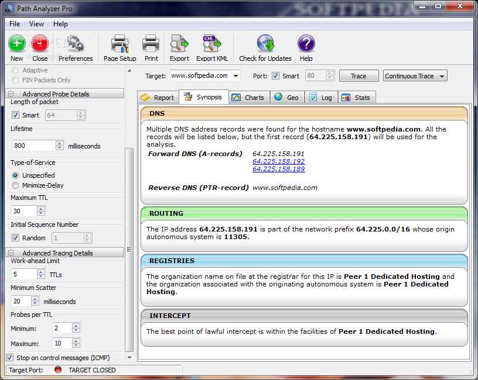Toggle Stop on control messages (ICMP)

coord(10,357)
